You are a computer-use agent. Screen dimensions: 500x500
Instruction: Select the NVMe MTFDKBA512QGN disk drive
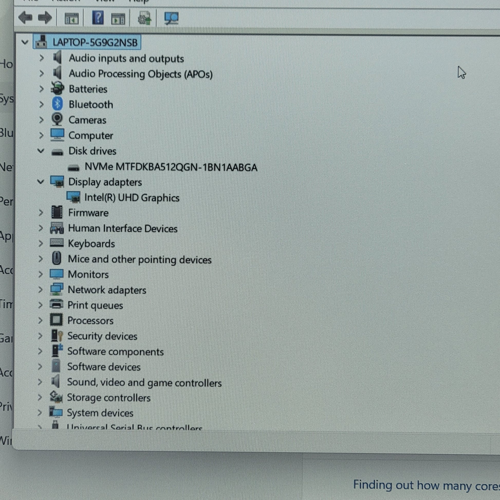point(171,168)
